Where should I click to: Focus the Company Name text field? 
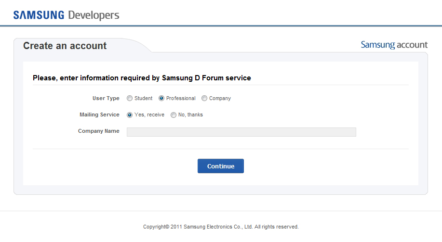tap(241, 132)
